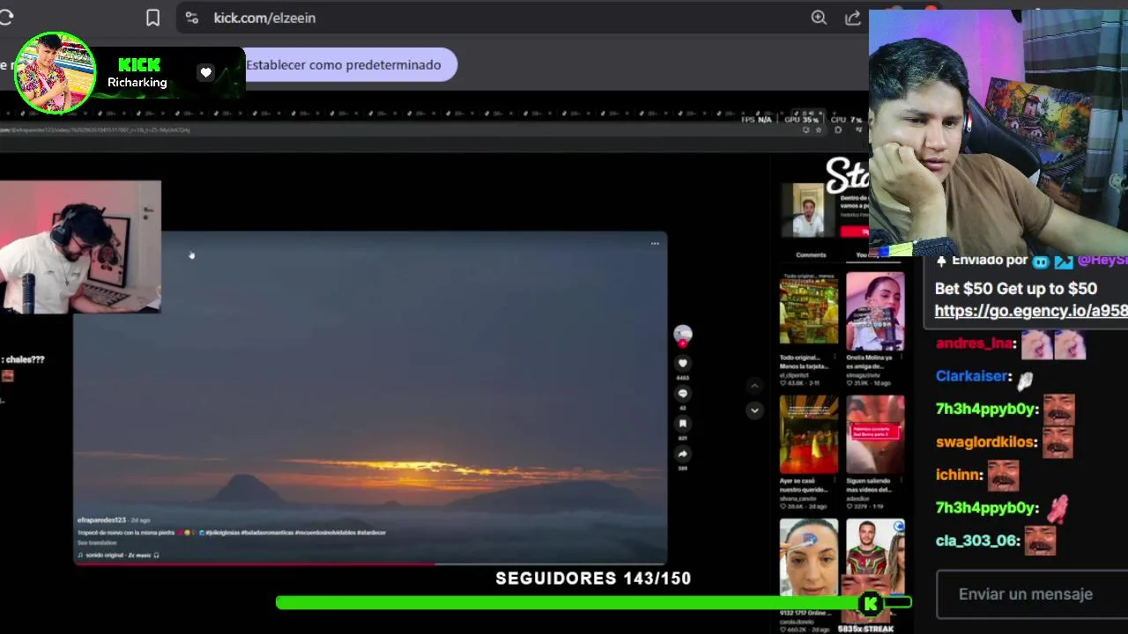Click username swaglordkilos in chat

pos(985,442)
